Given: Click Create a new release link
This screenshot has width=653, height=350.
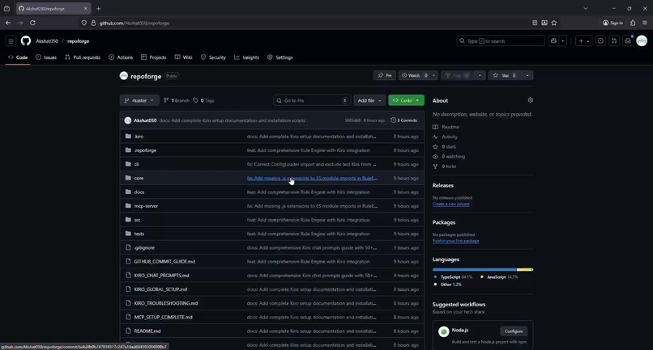Looking at the screenshot, I should click(451, 204).
